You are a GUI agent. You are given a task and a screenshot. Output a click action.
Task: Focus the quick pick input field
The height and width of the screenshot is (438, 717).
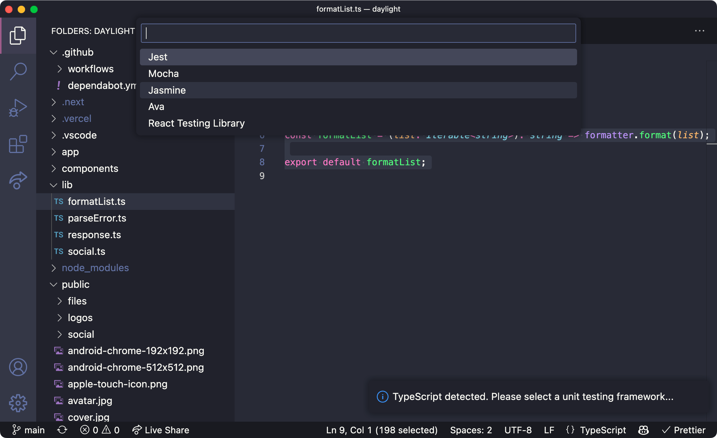point(358,33)
